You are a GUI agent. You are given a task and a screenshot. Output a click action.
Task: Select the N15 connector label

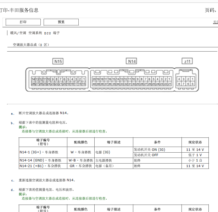(58, 61)
